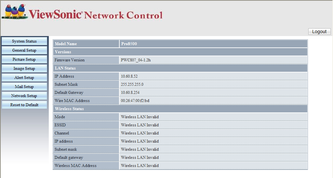Open the System Status page
Screen dimensions: 333x178
(x=24, y=41)
